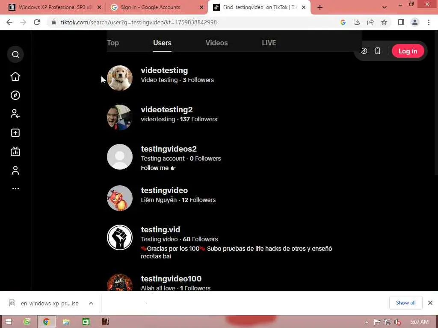Switch to the Videos tab
The height and width of the screenshot is (328, 438).
[216, 43]
